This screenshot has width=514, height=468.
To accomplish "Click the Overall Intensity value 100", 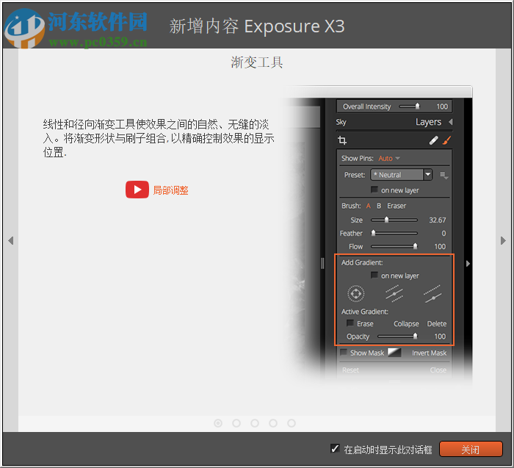I will (442, 107).
